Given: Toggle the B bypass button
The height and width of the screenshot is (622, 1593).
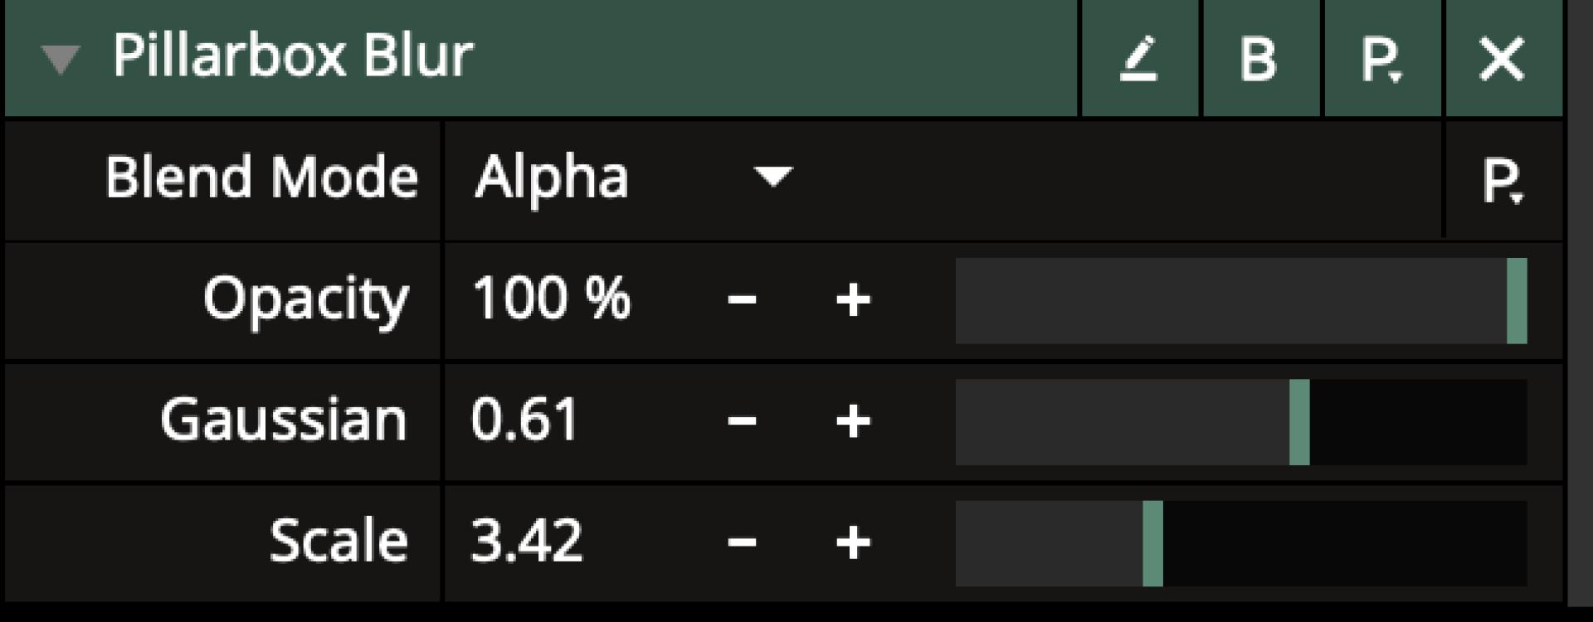Looking at the screenshot, I should (1258, 59).
